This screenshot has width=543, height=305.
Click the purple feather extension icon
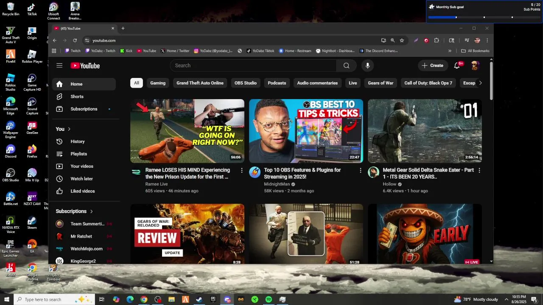click(x=416, y=40)
